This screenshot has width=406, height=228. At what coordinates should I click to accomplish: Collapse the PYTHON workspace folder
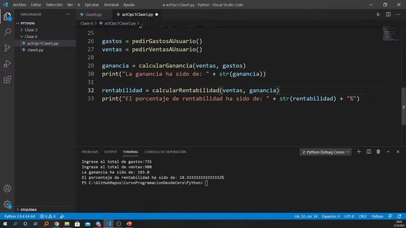point(27,23)
